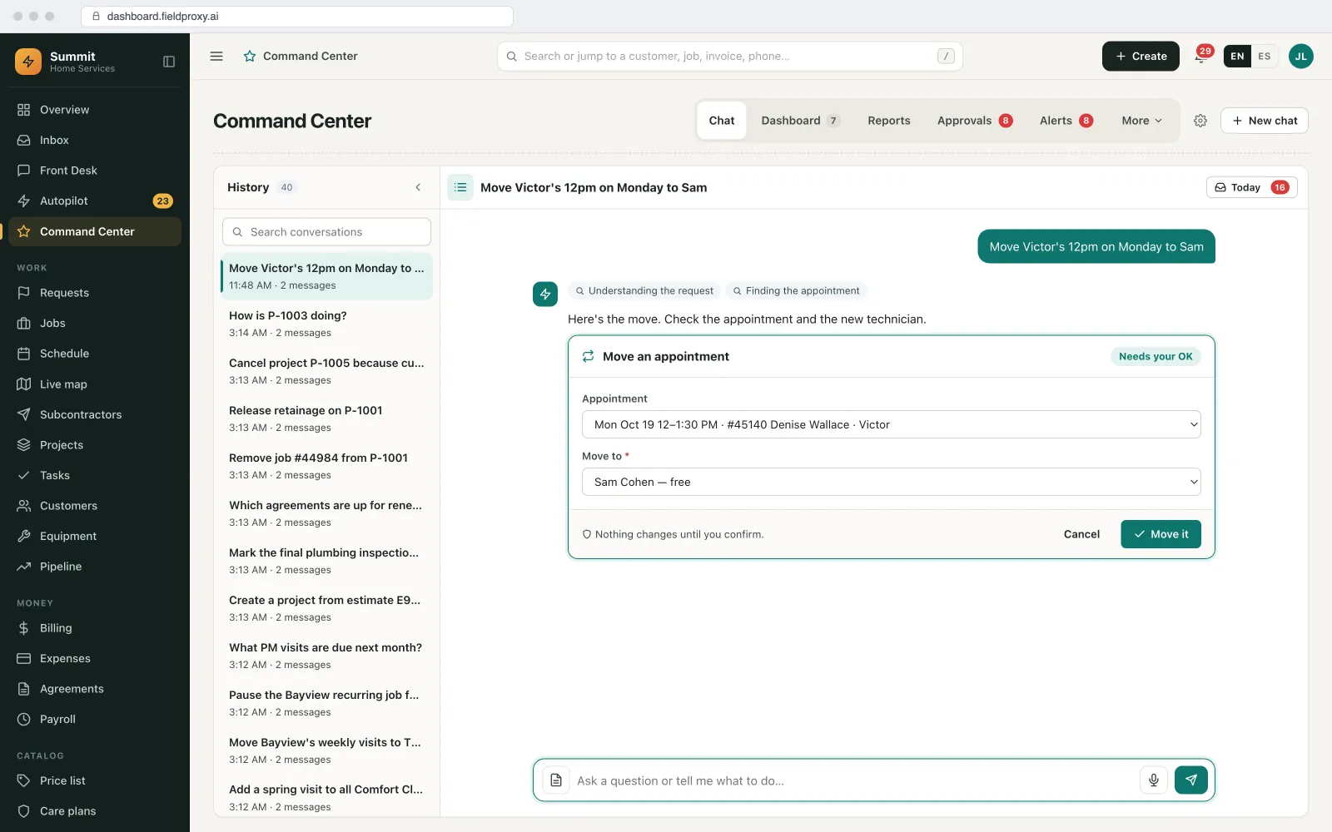
Task: Expand the More tab menu
Action: point(1141,121)
